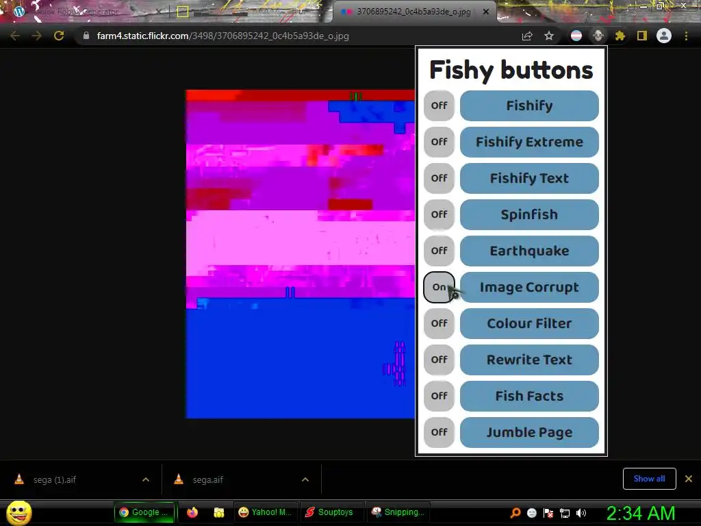Image resolution: width=701 pixels, height=526 pixels.
Task: Bookmark this page with star
Action: point(549,36)
